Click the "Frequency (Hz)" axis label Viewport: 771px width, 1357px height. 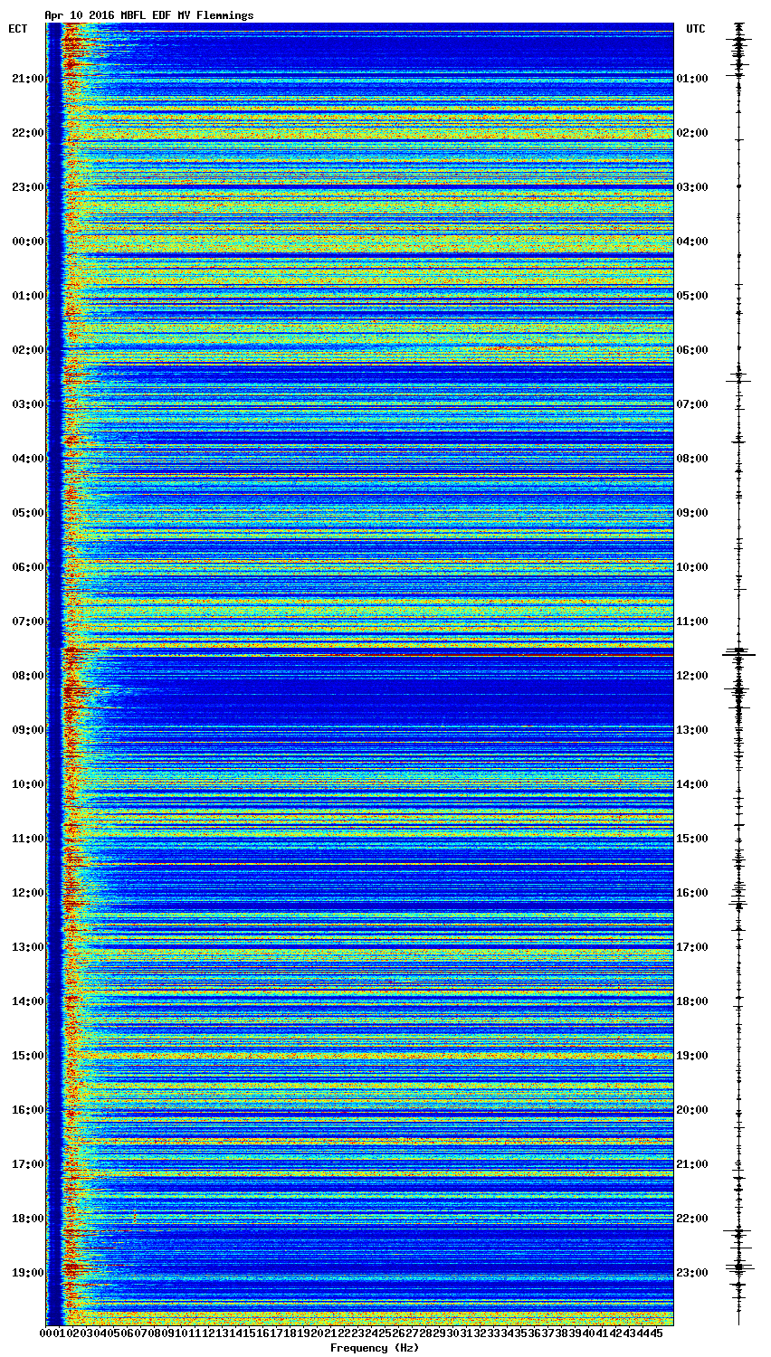tap(374, 1348)
